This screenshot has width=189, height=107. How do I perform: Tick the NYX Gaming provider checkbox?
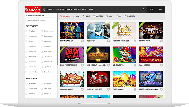42,83
